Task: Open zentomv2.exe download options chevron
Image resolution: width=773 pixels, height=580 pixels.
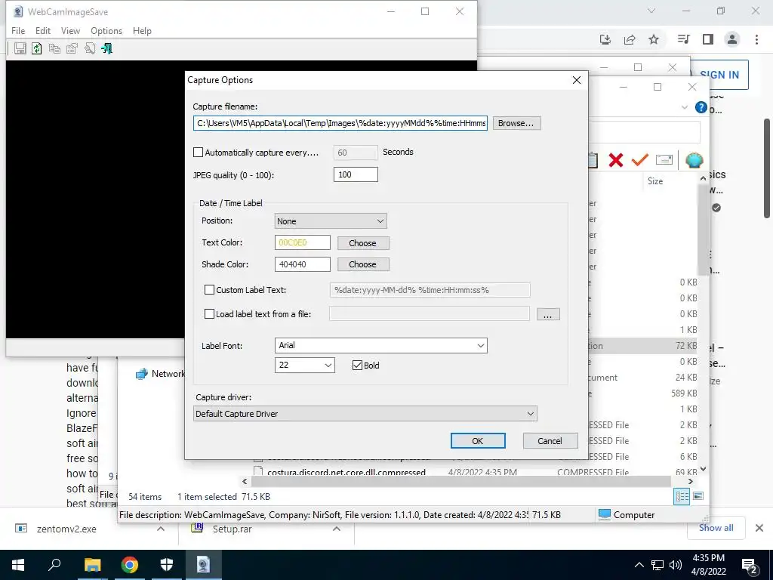Action: tap(161, 529)
